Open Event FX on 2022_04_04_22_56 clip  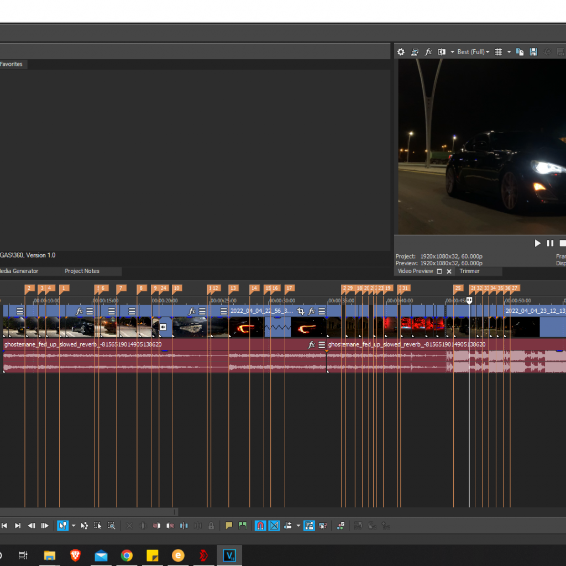(312, 311)
